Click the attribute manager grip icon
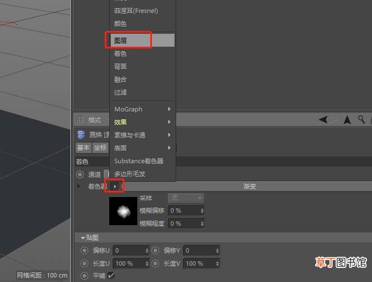The image size is (372, 282). click(x=80, y=120)
